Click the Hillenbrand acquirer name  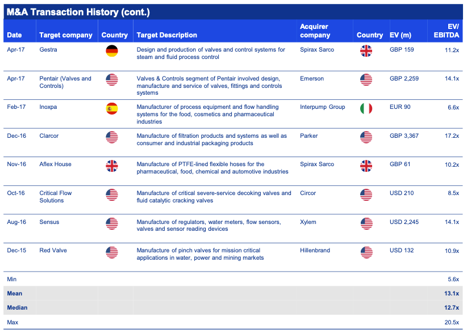(x=315, y=251)
